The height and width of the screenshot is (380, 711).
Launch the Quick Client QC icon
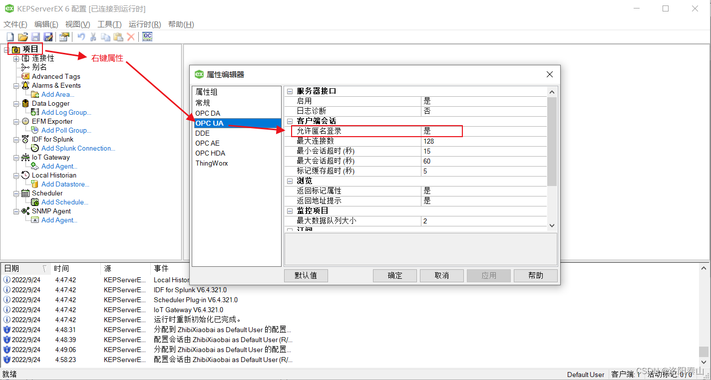(x=147, y=36)
